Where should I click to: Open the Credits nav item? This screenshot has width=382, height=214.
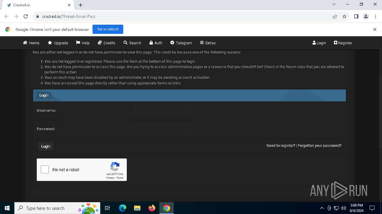coord(107,43)
